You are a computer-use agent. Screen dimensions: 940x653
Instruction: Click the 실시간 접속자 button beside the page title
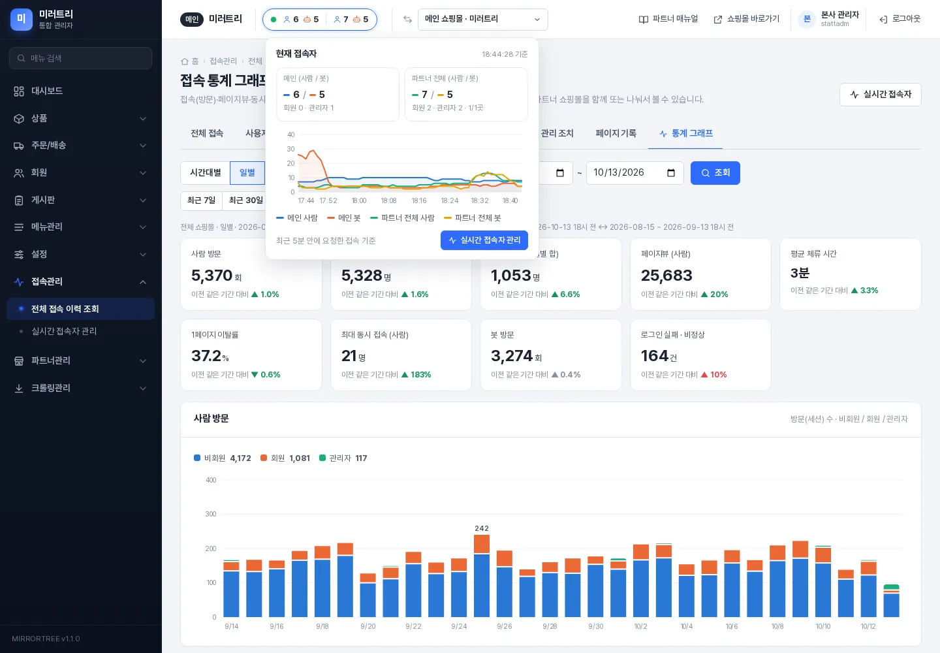[x=881, y=95]
